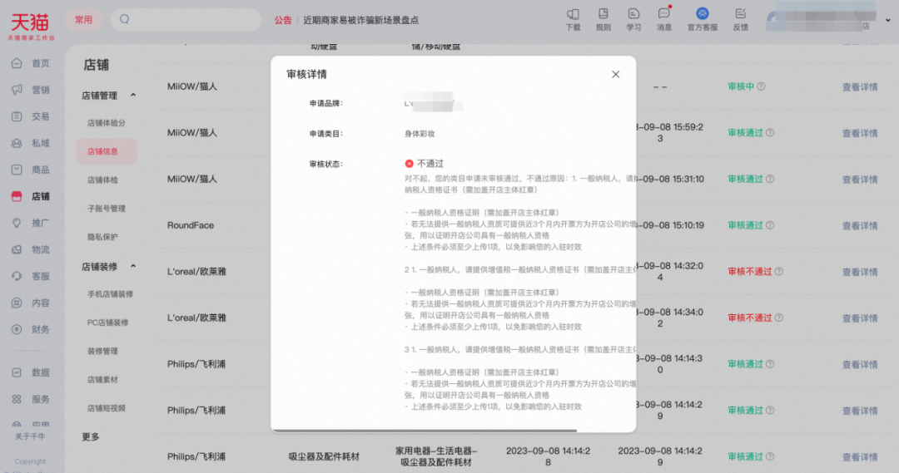
Task: Close the 审核详情 dialog
Action: click(616, 74)
